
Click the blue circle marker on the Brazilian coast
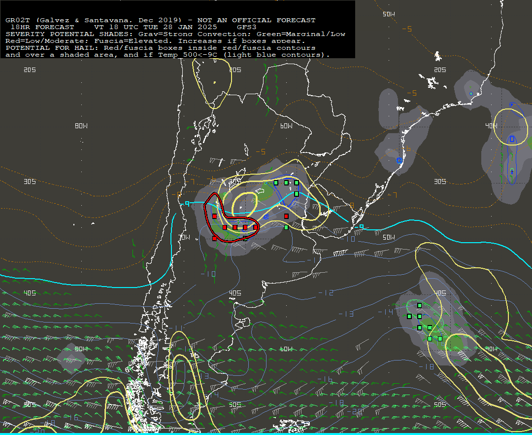[x=399, y=160]
